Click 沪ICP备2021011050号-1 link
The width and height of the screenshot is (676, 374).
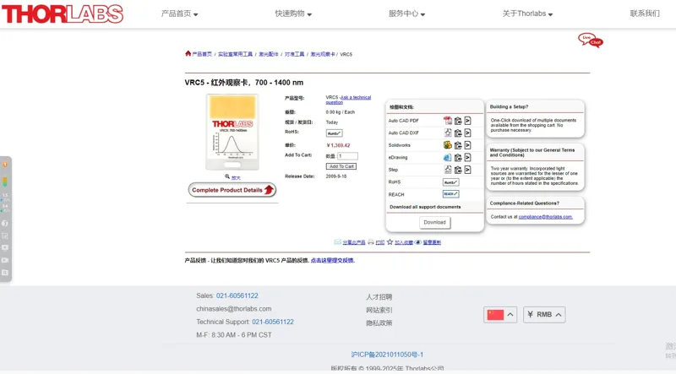pos(387,355)
